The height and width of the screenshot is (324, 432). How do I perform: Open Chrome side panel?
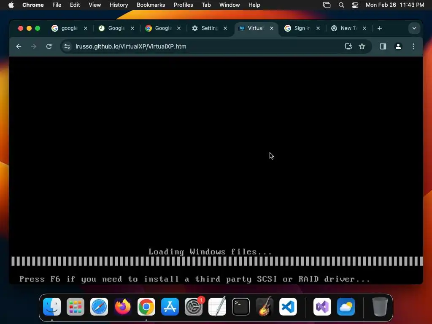point(383,46)
